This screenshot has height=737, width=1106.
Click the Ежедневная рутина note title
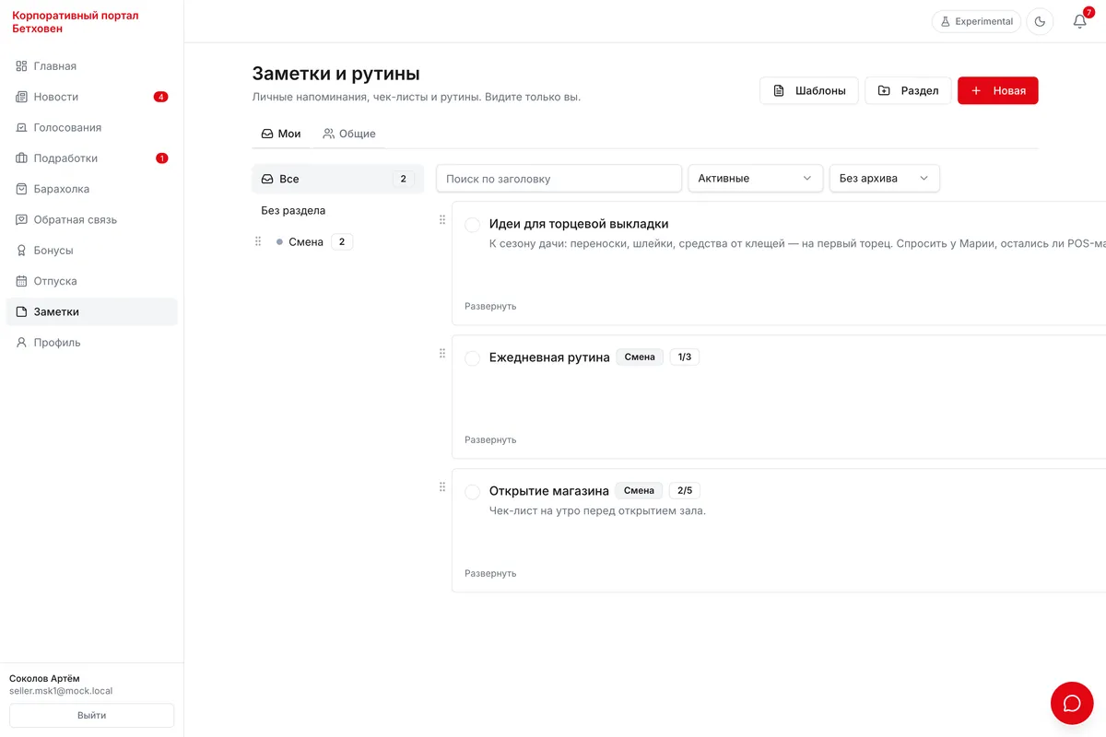click(549, 357)
